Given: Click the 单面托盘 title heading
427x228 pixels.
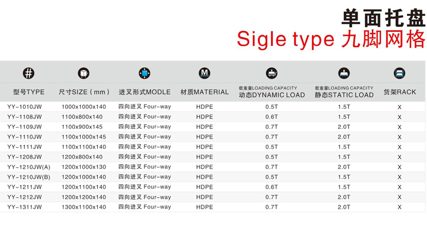Looking at the screenshot, I should (383, 18).
